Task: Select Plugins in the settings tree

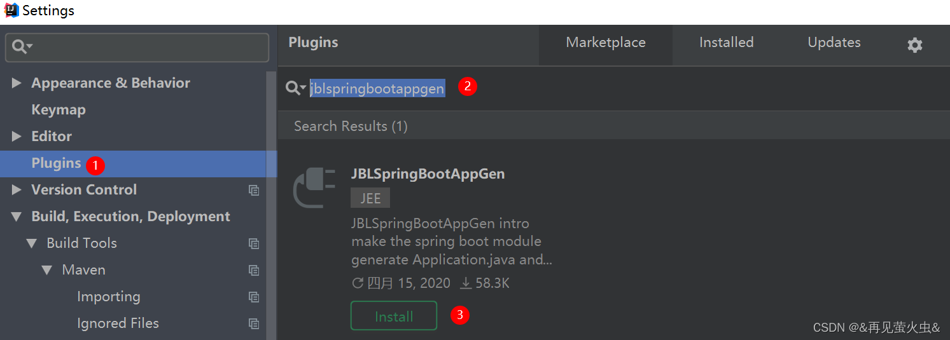Action: 57,163
